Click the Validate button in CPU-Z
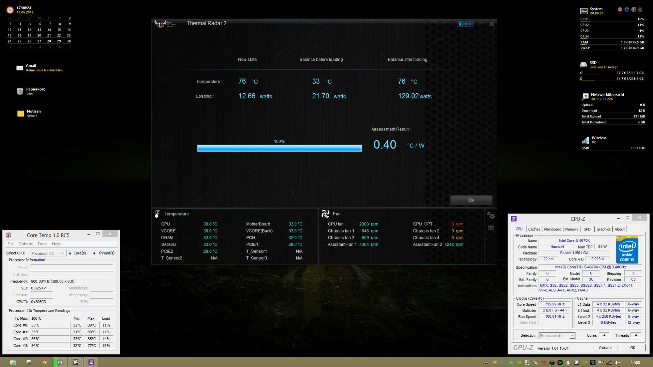653x367 pixels. [605, 348]
